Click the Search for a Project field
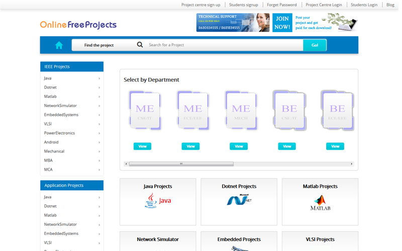Image resolution: width=402 pixels, height=251 pixels. [224, 45]
